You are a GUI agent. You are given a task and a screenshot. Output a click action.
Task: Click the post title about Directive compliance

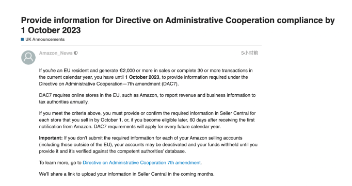coord(178,25)
